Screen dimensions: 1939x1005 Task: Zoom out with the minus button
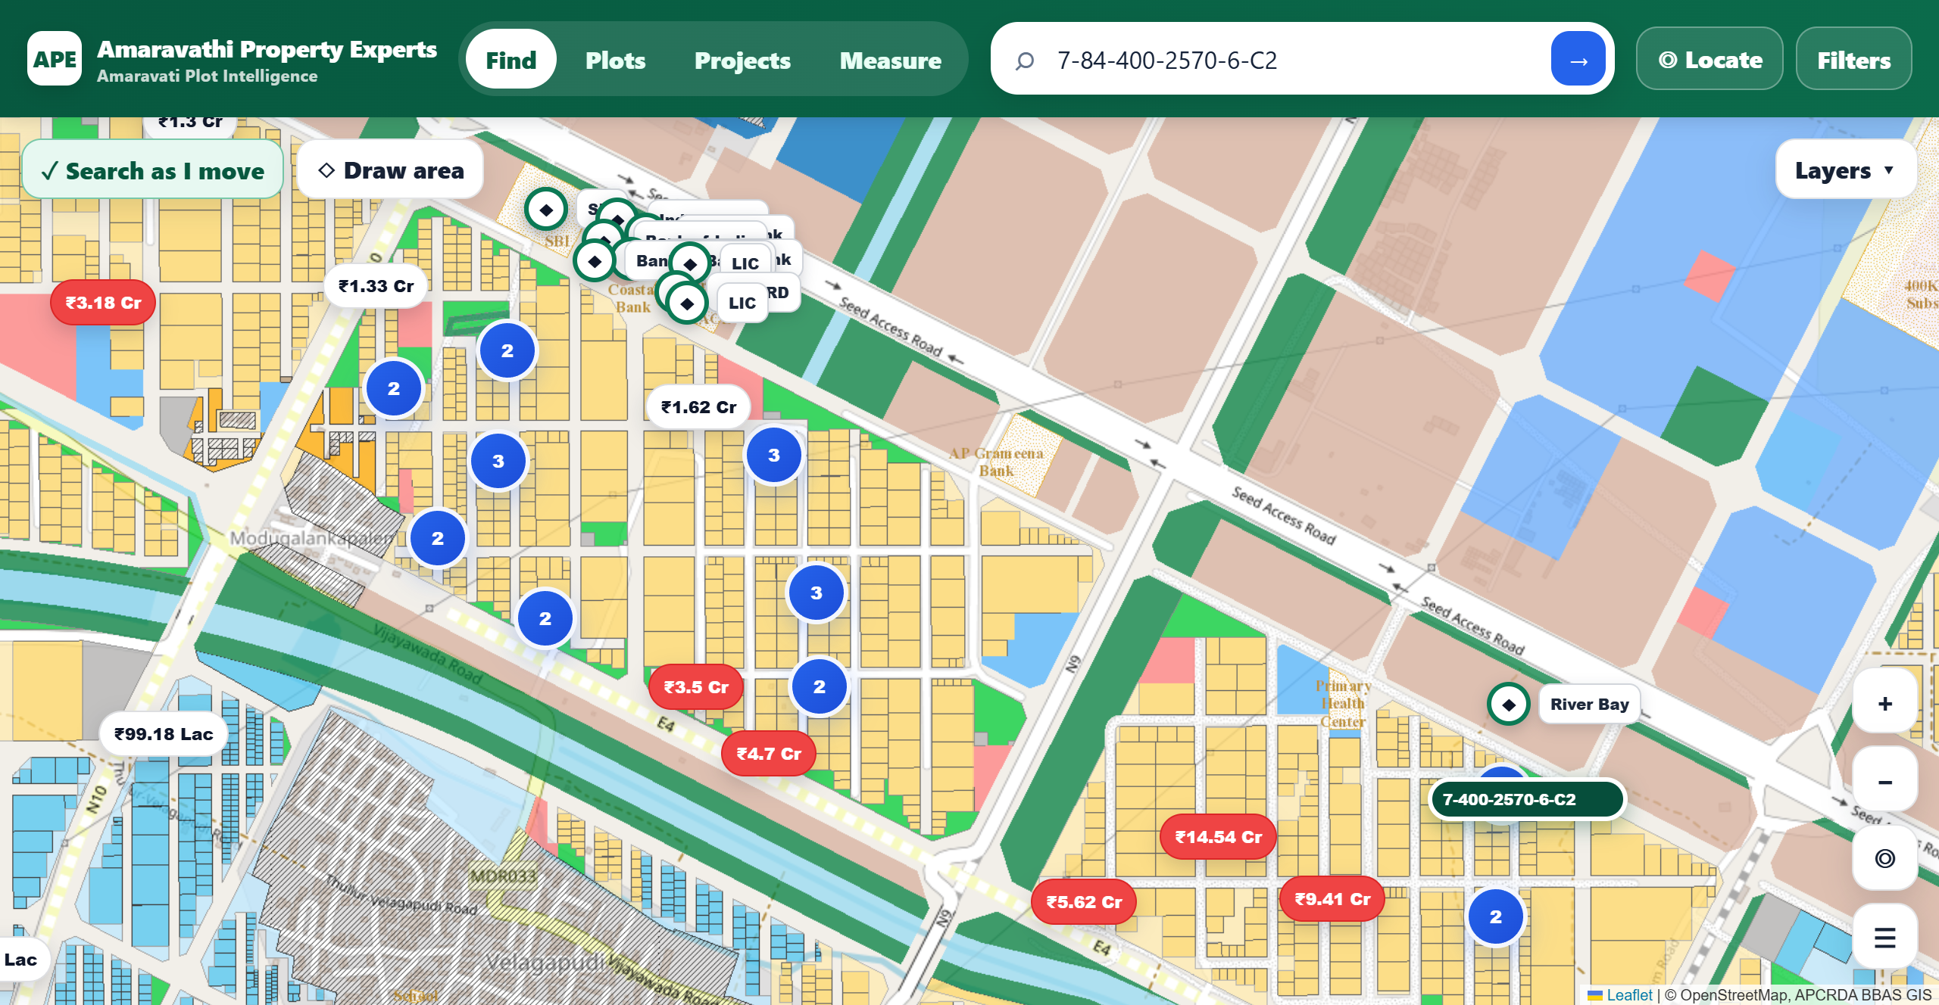pyautogui.click(x=1885, y=781)
